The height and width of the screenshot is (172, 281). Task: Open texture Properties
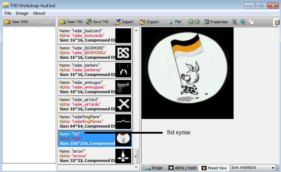pyautogui.click(x=215, y=22)
